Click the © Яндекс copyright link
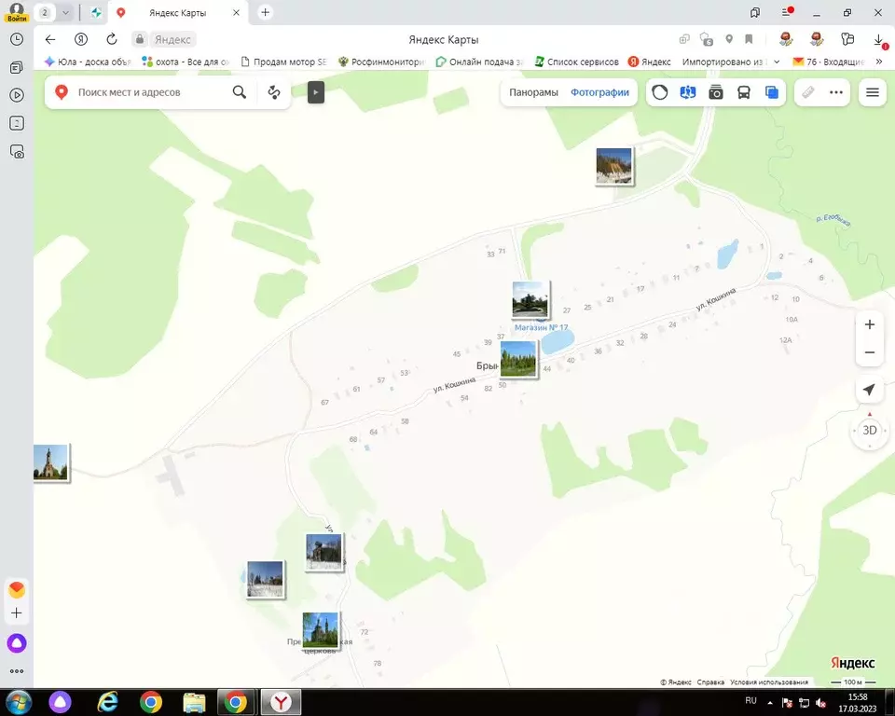Screen dimensions: 895x716 pyautogui.click(x=676, y=682)
